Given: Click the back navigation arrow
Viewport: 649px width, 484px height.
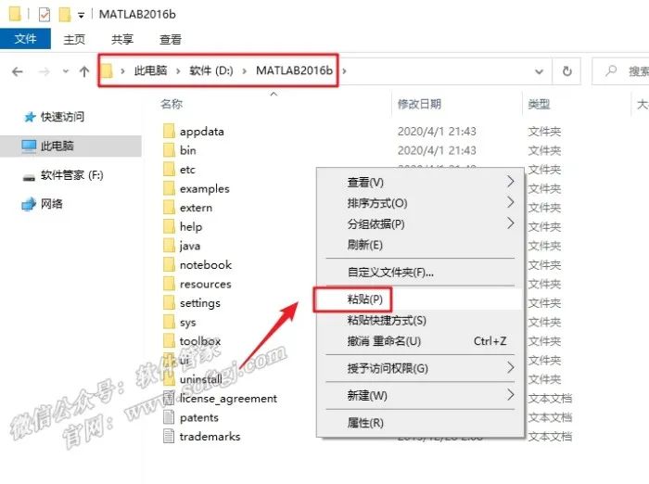Looking at the screenshot, I should (18, 72).
